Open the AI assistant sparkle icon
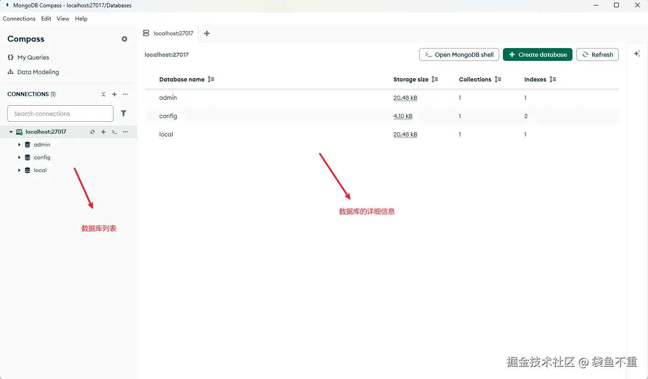The image size is (648, 379). click(637, 54)
